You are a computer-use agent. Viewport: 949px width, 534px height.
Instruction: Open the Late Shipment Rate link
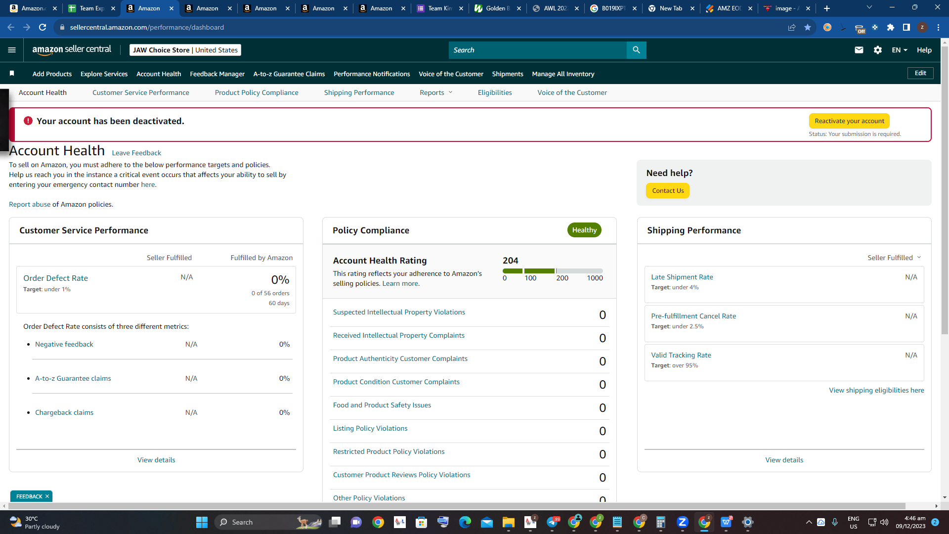click(x=682, y=277)
